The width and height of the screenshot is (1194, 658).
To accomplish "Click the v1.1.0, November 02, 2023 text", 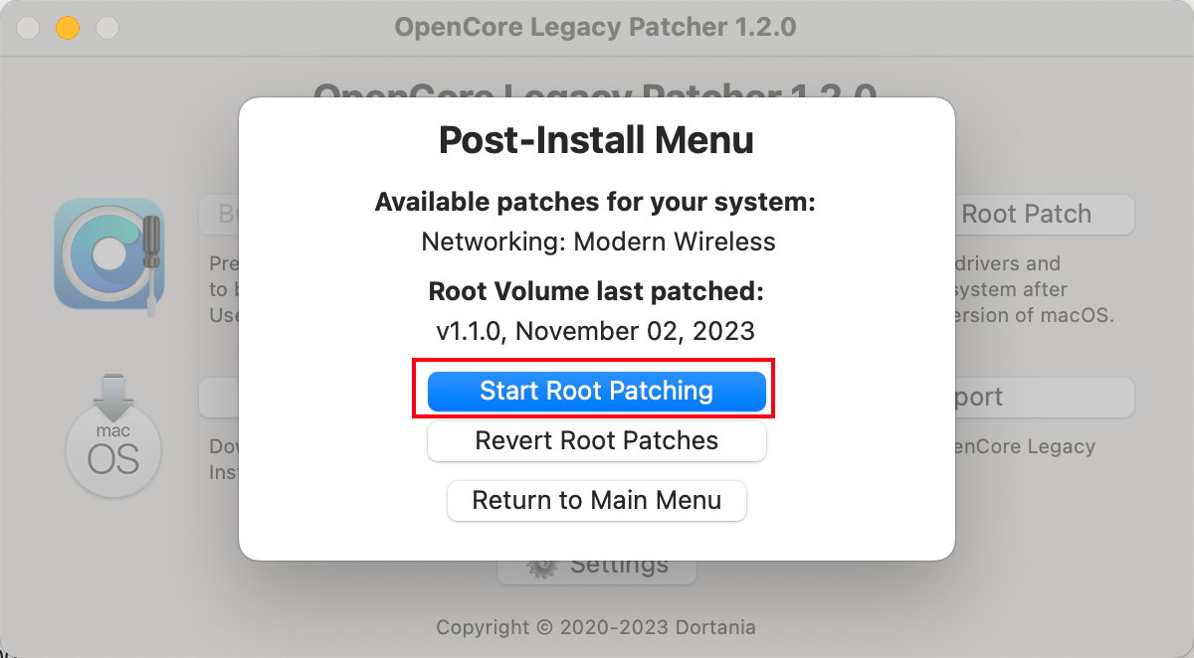I will pos(595,330).
